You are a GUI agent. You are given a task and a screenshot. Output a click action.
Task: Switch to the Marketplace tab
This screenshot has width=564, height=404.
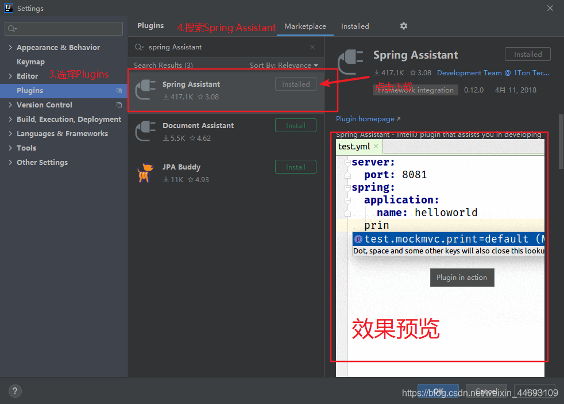tap(305, 26)
